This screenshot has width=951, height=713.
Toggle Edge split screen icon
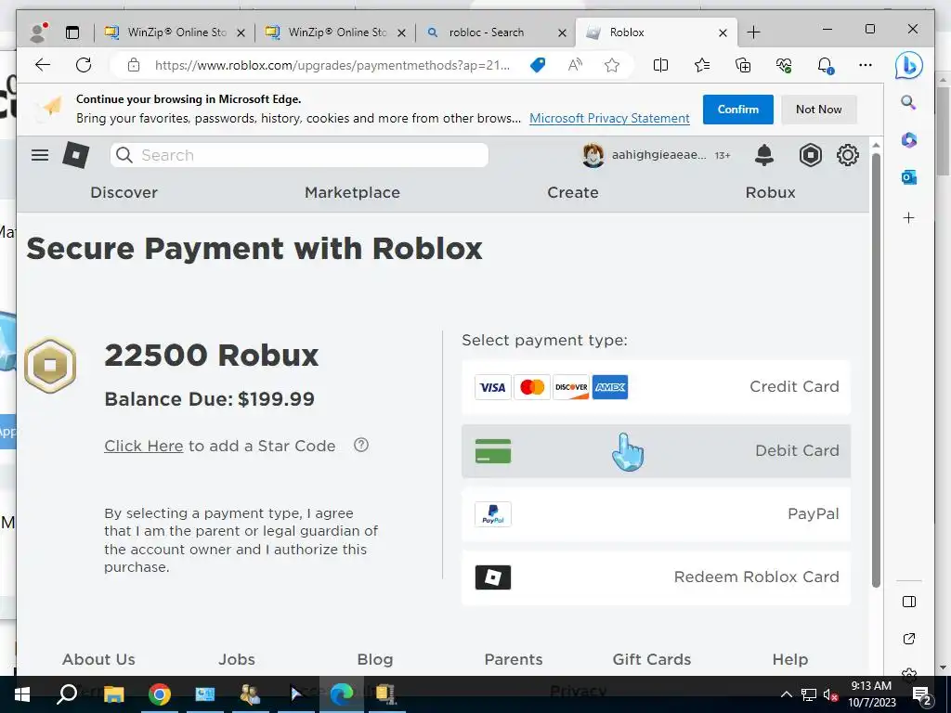click(660, 65)
